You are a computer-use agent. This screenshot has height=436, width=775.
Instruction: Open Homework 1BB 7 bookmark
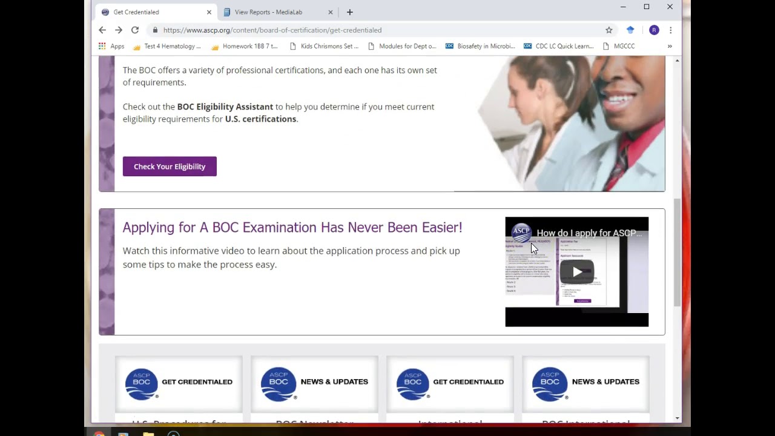[x=244, y=46]
